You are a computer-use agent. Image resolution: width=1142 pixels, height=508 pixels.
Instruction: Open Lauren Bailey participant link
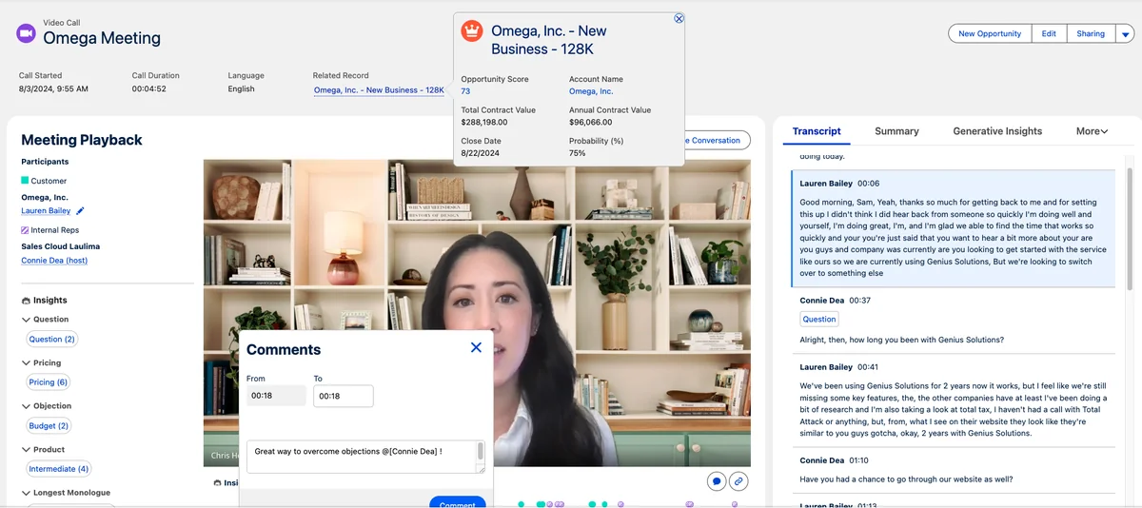46,211
